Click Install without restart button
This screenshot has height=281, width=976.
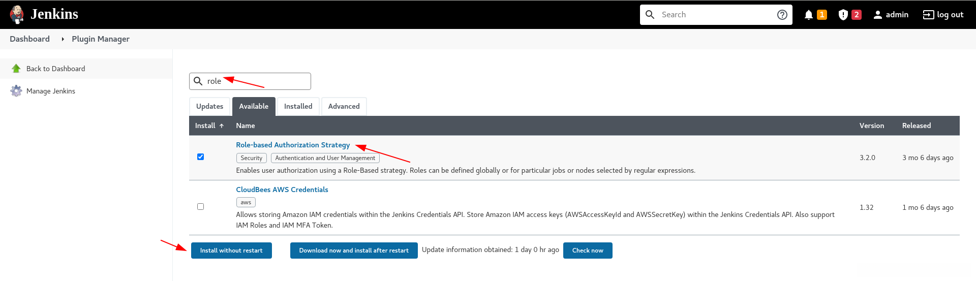point(231,251)
